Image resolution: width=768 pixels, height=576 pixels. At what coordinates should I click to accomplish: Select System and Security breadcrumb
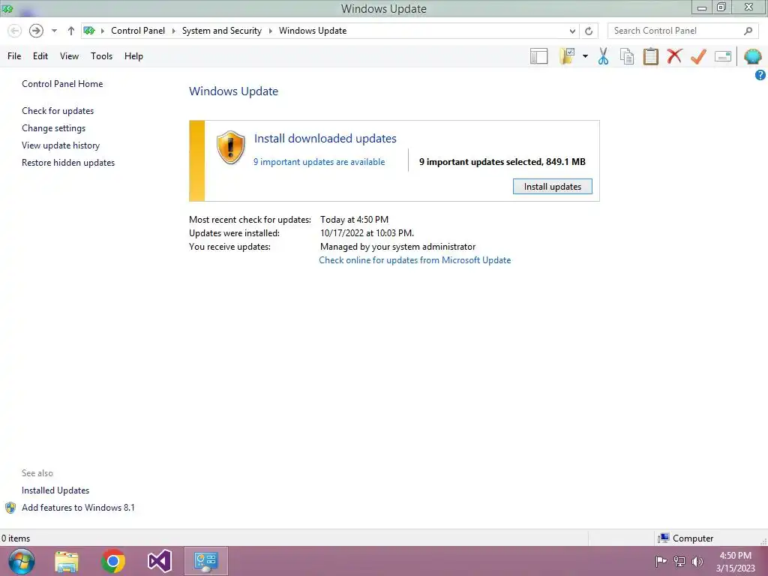click(222, 30)
